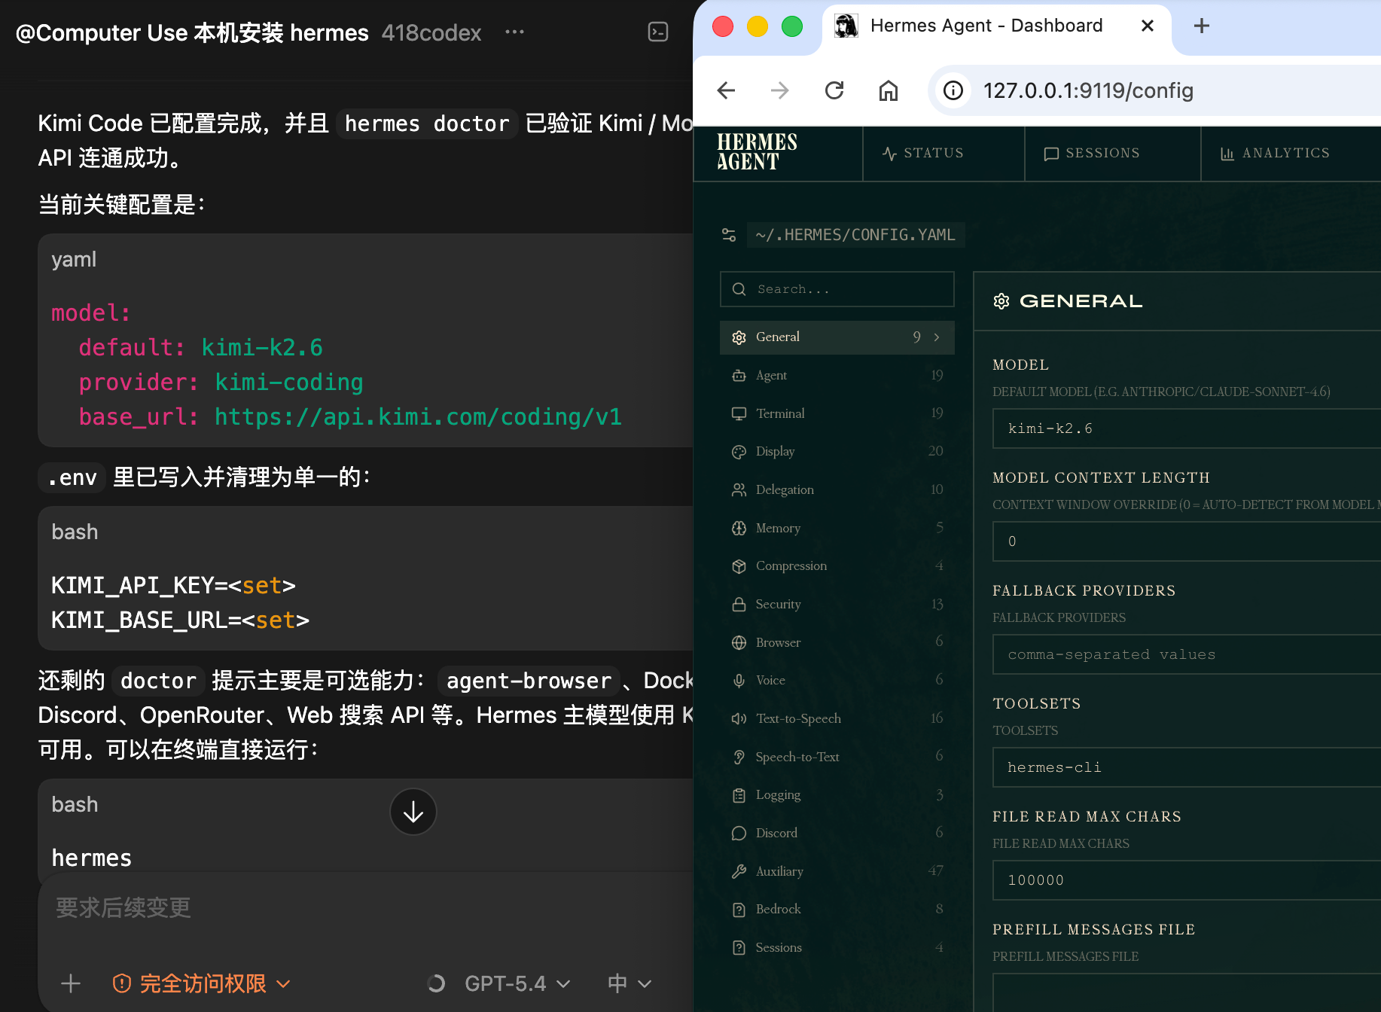Click the KIMI_API_KEY line in bash block

coord(173,586)
